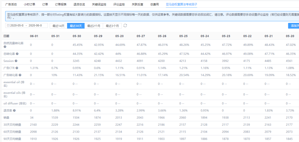Image resolution: width=299 pixels, height=142 pixels.
Task: Open help icon for 自然流量转化率
Action: [5, 47]
